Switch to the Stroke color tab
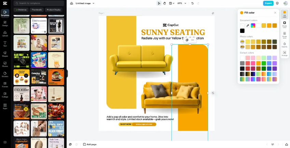Viewport: 290px width, 148px height. 285,25
